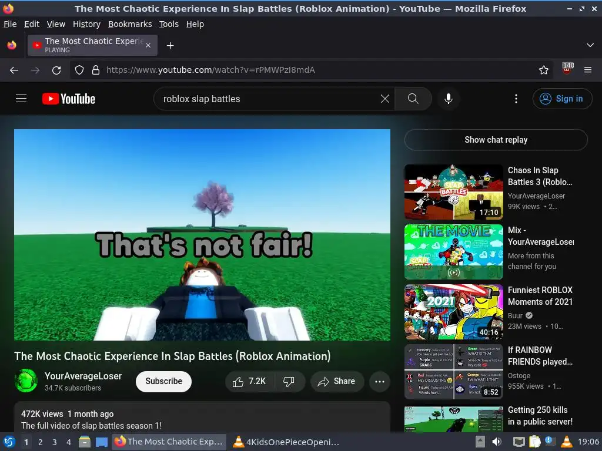
Task: Dislike the video with thumbs down
Action: coord(289,381)
